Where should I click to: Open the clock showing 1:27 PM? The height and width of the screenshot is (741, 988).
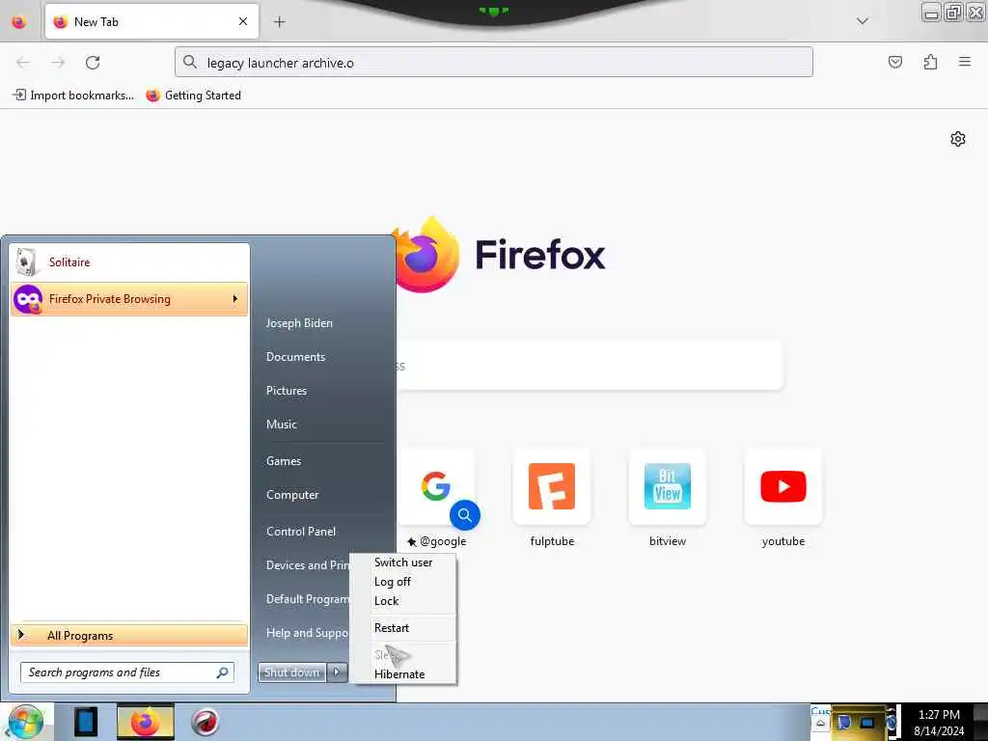point(939,722)
